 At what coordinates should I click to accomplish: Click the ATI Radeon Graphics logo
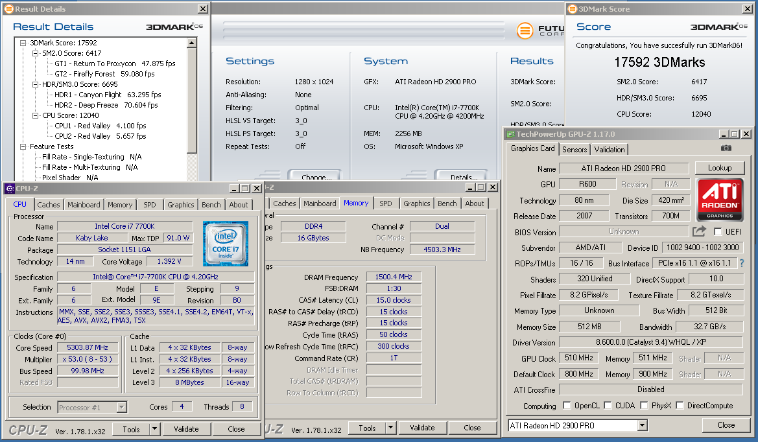(719, 200)
